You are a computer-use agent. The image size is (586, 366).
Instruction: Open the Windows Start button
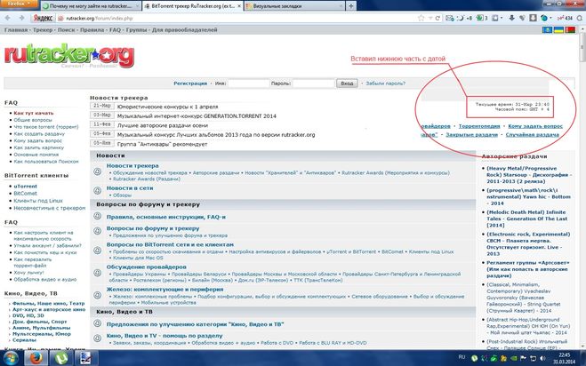pos(10,359)
